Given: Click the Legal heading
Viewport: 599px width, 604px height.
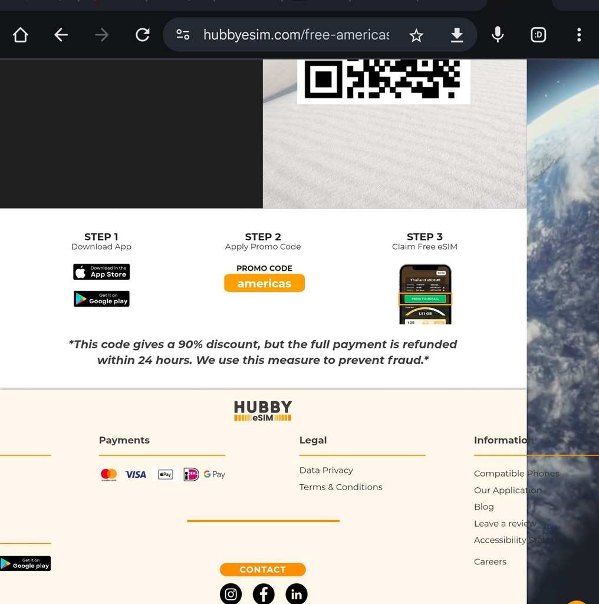Looking at the screenshot, I should [313, 440].
